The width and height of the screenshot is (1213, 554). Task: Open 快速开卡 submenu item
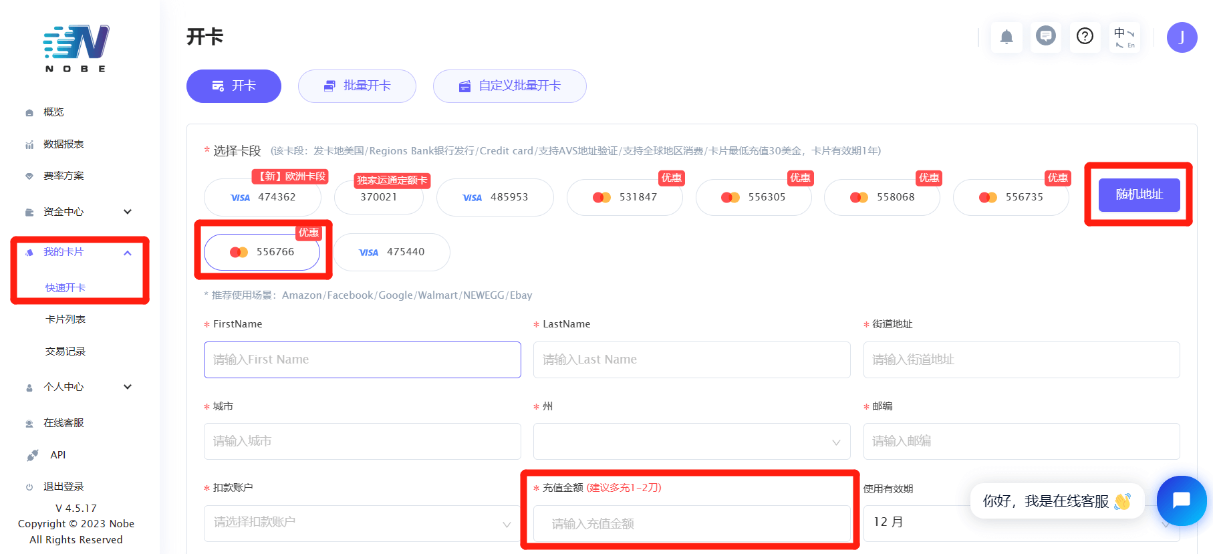[65, 288]
